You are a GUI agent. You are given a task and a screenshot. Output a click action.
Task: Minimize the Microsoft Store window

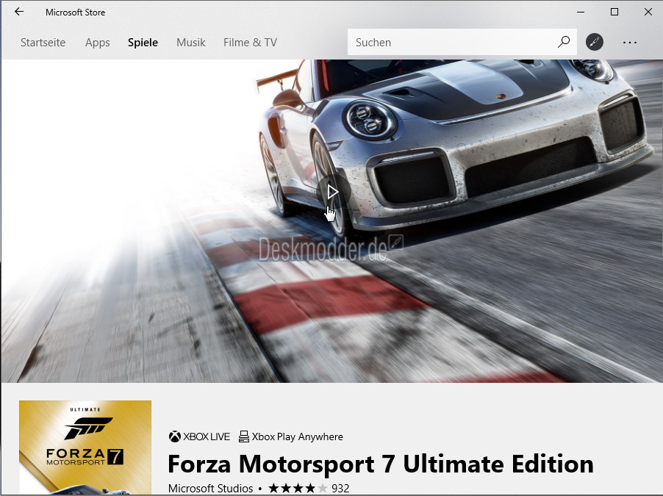point(581,12)
